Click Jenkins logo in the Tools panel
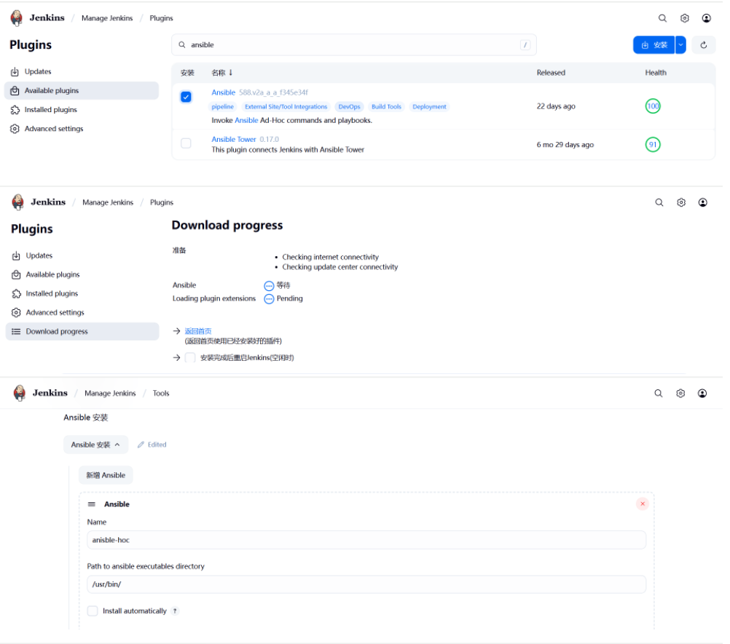This screenshot has height=644, width=730. point(20,393)
